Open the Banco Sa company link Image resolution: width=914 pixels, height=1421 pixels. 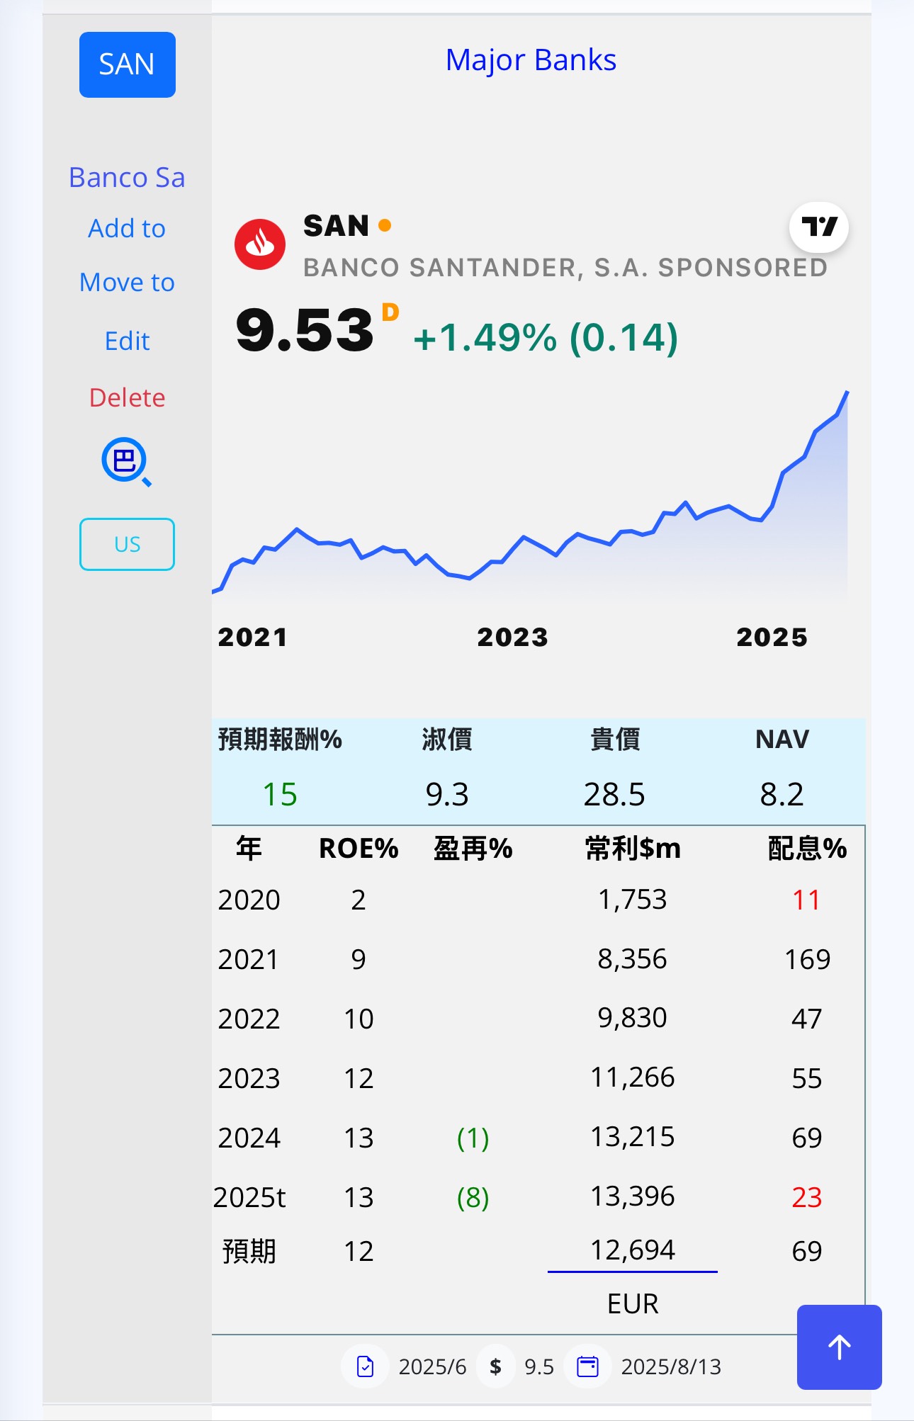[x=127, y=177]
